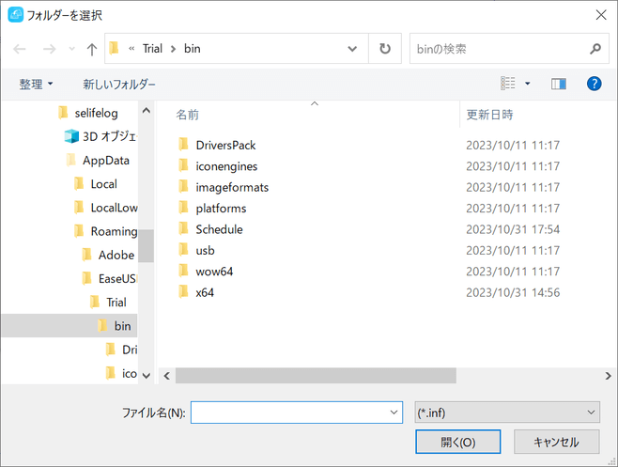Open the address bar history dropdown

click(352, 49)
